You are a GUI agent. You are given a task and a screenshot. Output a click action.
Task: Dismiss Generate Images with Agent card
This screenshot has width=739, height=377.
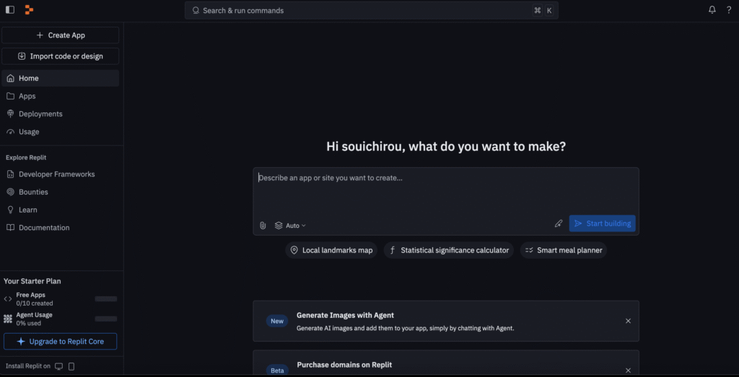(628, 321)
